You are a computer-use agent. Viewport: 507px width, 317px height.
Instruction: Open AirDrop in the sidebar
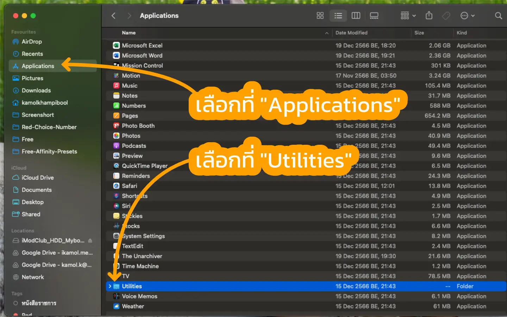[52, 42]
